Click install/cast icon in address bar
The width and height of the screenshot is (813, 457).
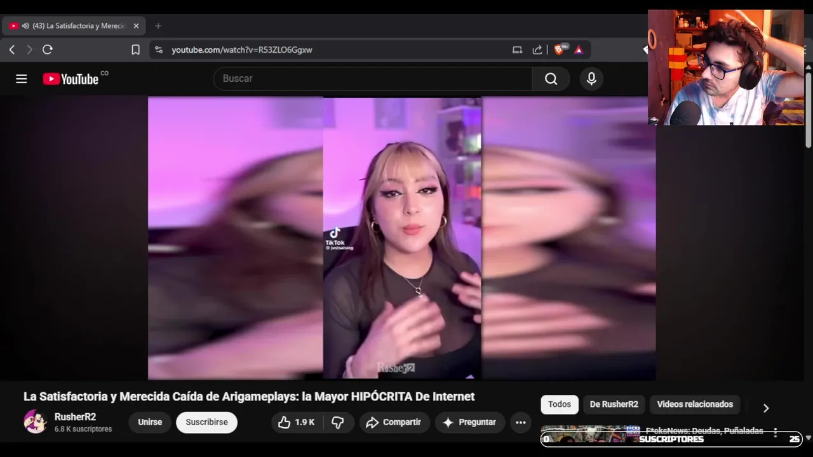517,50
